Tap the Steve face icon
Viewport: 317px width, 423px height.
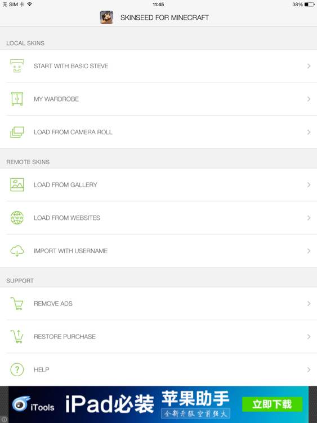[x=17, y=66]
